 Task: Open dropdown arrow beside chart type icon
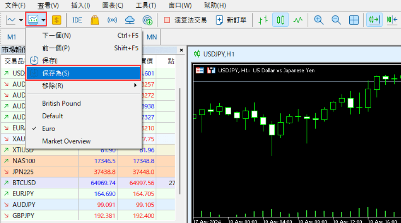pyautogui.click(x=21, y=20)
